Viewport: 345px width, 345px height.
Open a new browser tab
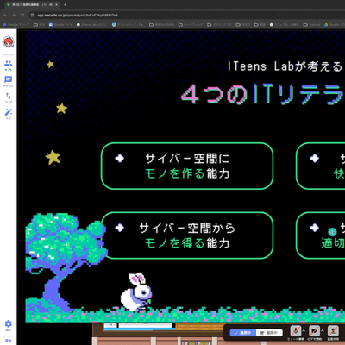point(65,5)
